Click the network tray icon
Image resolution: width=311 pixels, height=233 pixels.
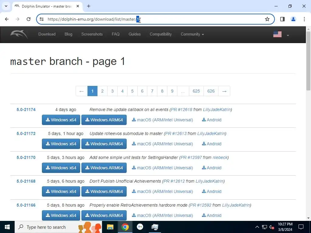click(x=265, y=227)
